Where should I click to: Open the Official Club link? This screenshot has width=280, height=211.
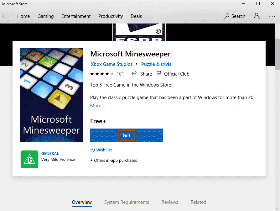177,74
